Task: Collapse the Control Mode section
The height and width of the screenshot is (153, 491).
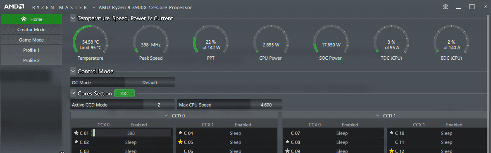Action: click(73, 71)
